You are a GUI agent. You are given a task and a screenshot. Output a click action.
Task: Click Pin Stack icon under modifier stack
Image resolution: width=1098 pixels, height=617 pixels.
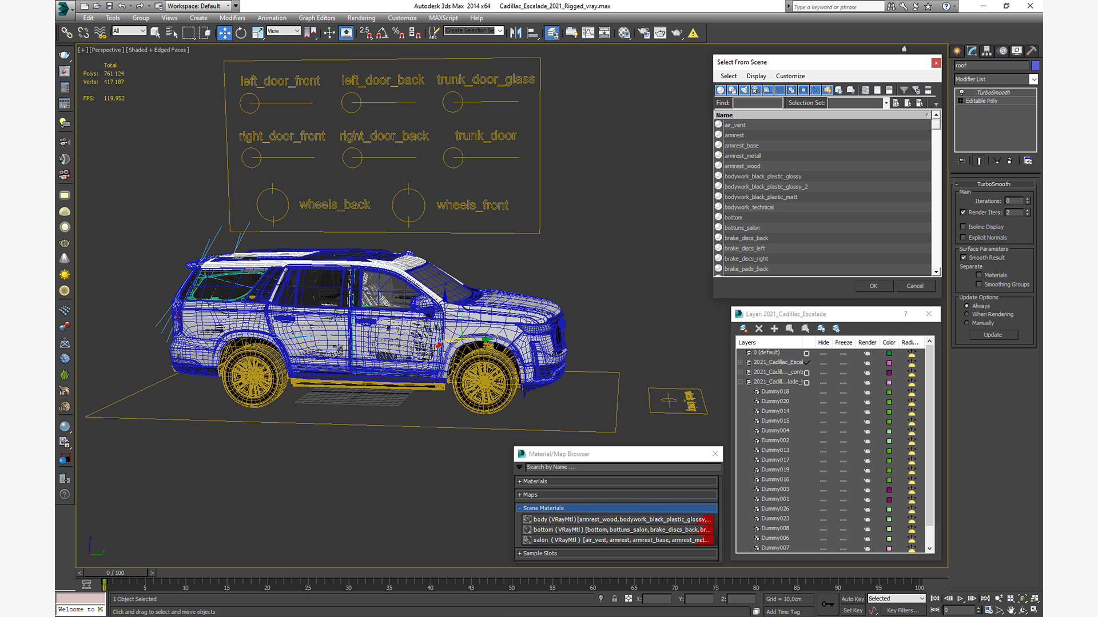click(x=961, y=161)
